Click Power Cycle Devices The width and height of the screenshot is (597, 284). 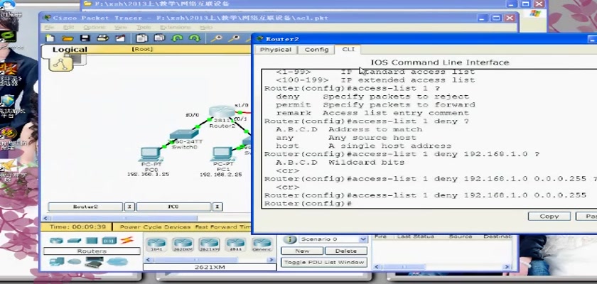coord(155,227)
